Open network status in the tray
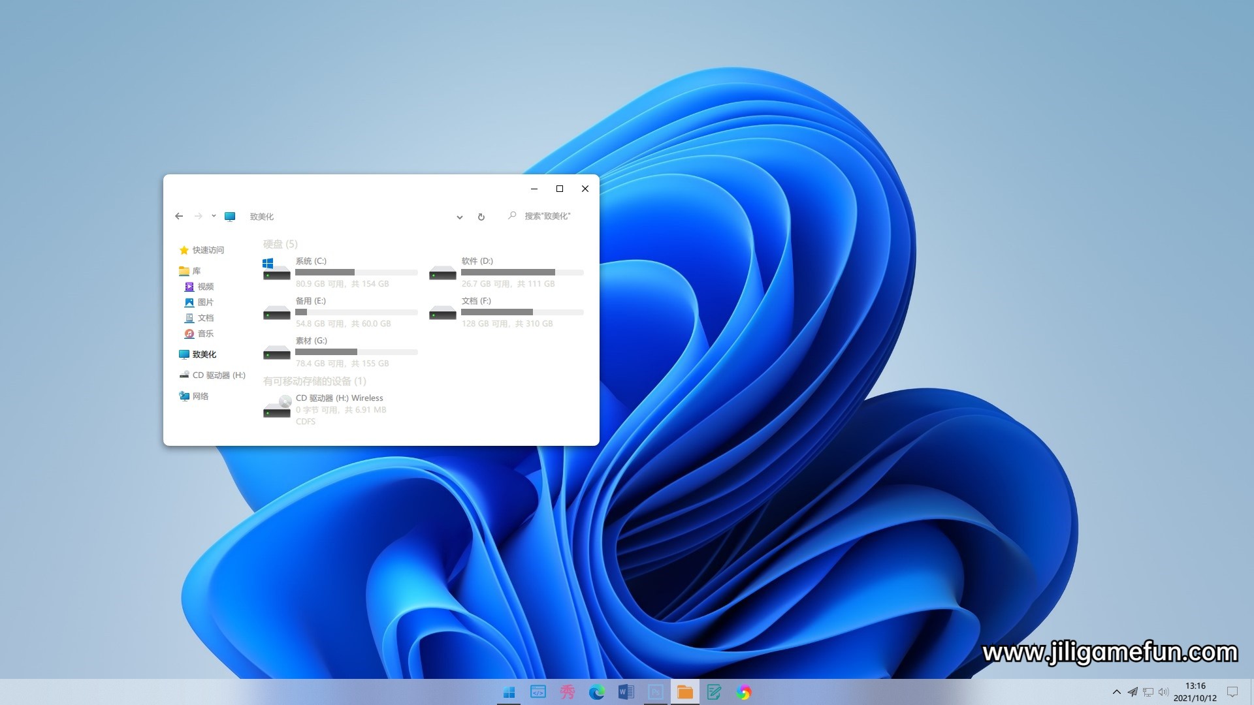Viewport: 1254px width, 705px height. click(1148, 692)
